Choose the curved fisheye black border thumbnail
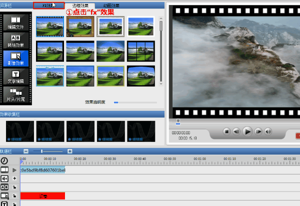 (x=141, y=76)
